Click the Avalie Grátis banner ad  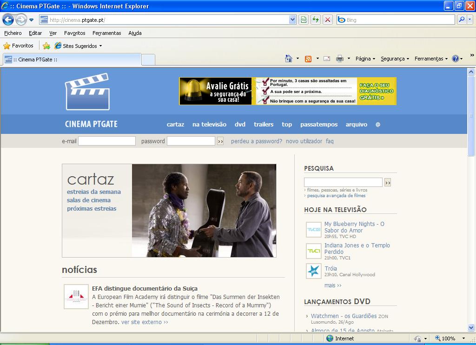tap(288, 91)
